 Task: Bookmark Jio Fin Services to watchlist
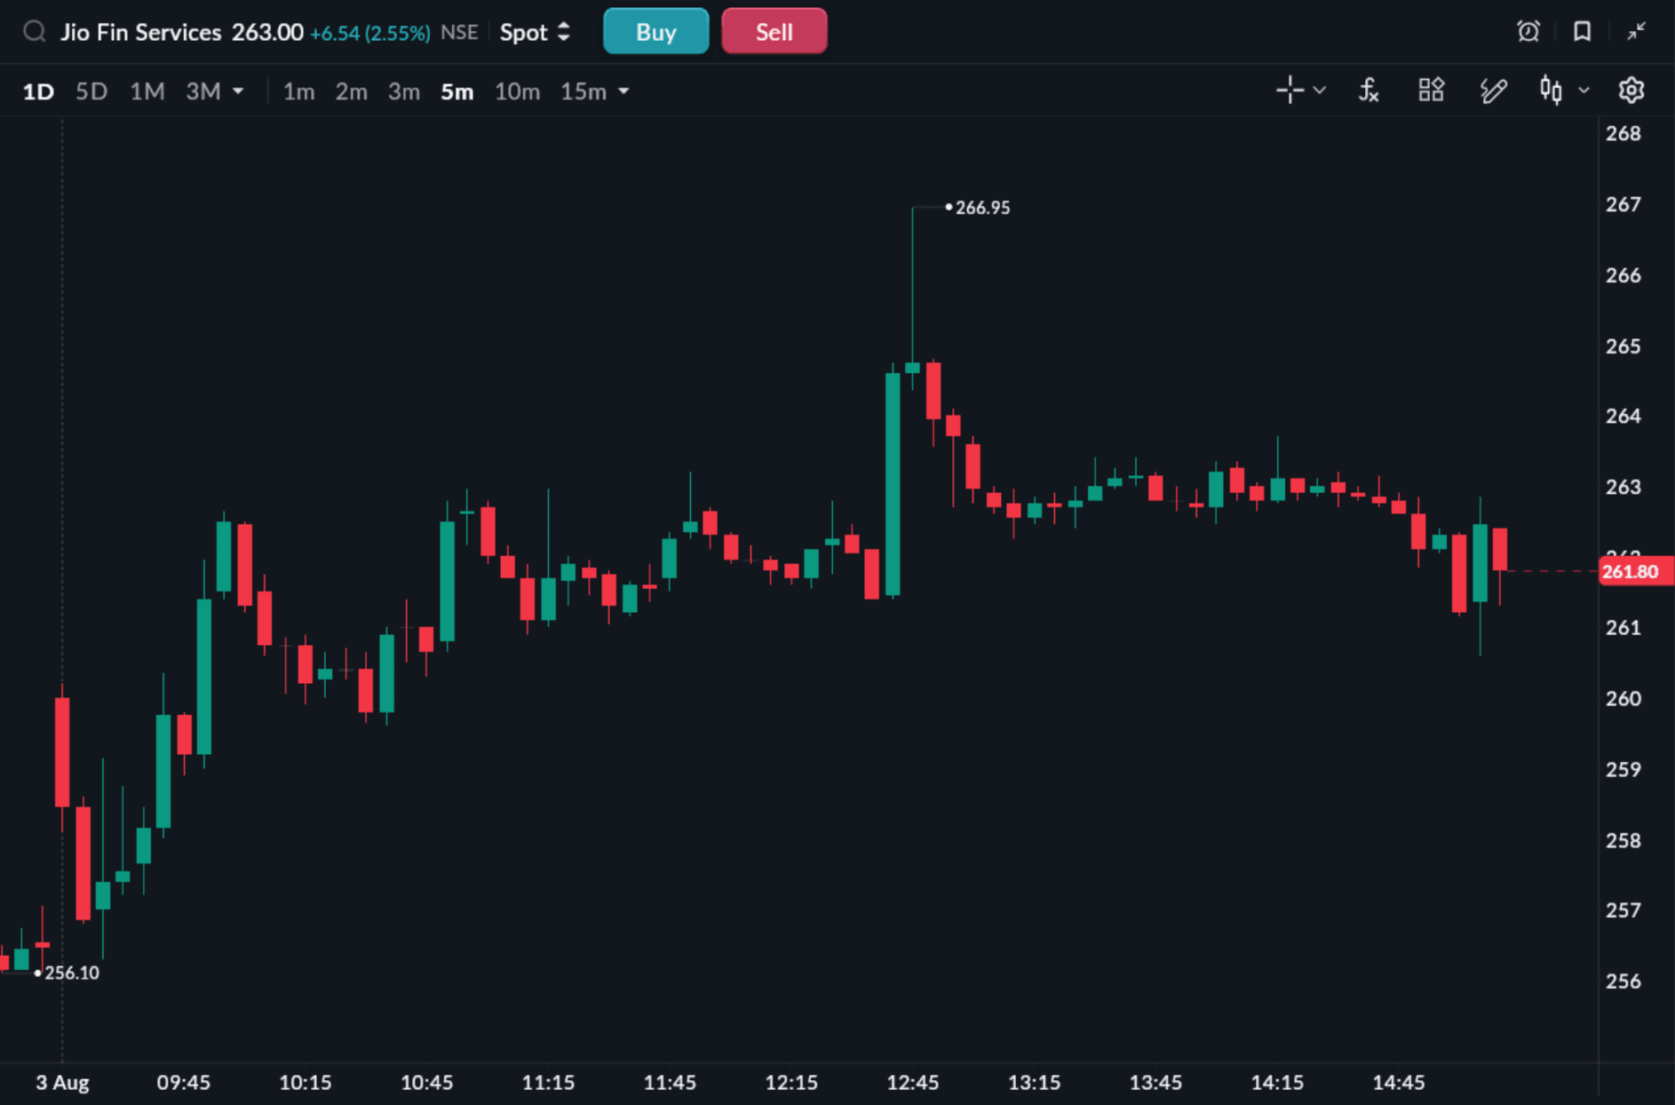point(1582,32)
